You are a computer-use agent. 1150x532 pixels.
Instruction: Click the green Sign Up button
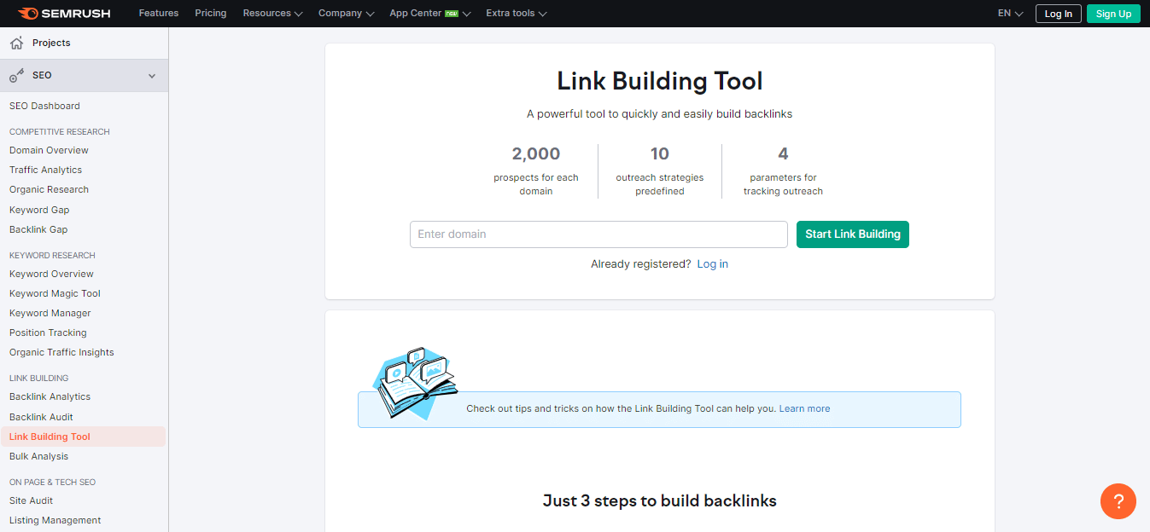[1113, 14]
